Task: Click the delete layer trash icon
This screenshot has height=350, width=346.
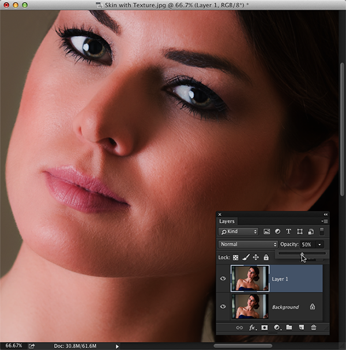Action: pyautogui.click(x=314, y=328)
